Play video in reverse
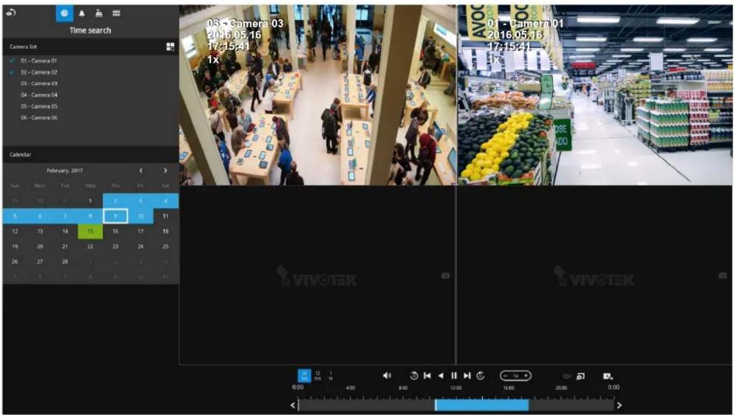This screenshot has height=415, width=734. pos(440,375)
